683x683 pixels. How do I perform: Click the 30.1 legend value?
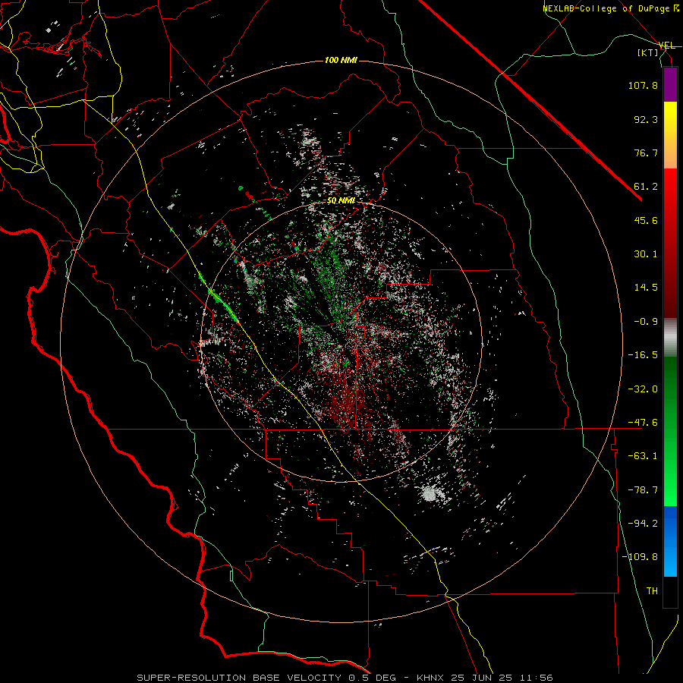tap(646, 254)
